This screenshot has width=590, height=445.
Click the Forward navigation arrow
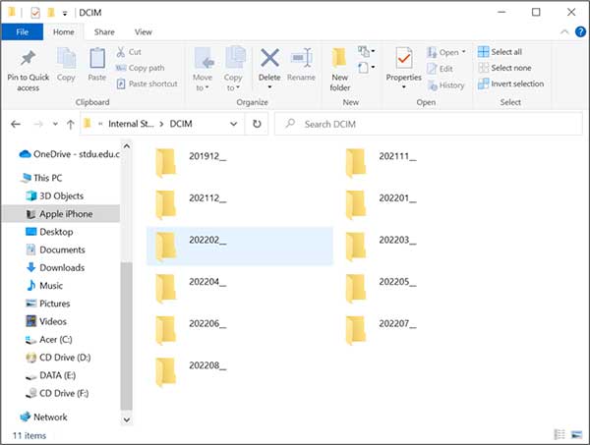(38, 124)
